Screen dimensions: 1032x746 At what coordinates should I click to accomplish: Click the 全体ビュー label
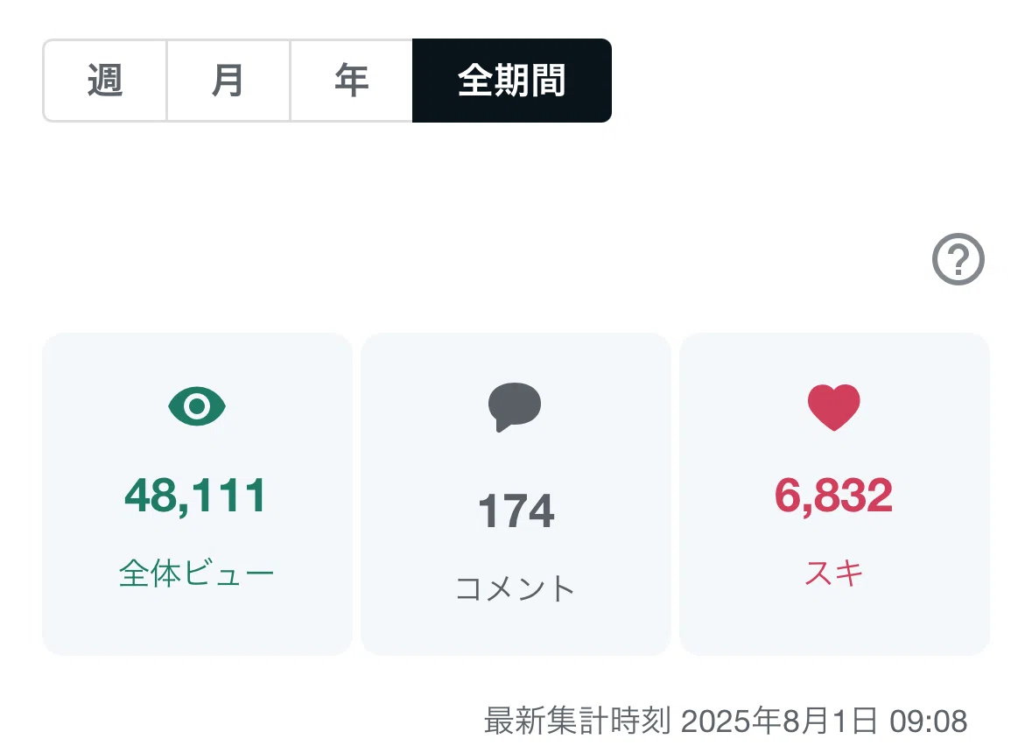(196, 573)
